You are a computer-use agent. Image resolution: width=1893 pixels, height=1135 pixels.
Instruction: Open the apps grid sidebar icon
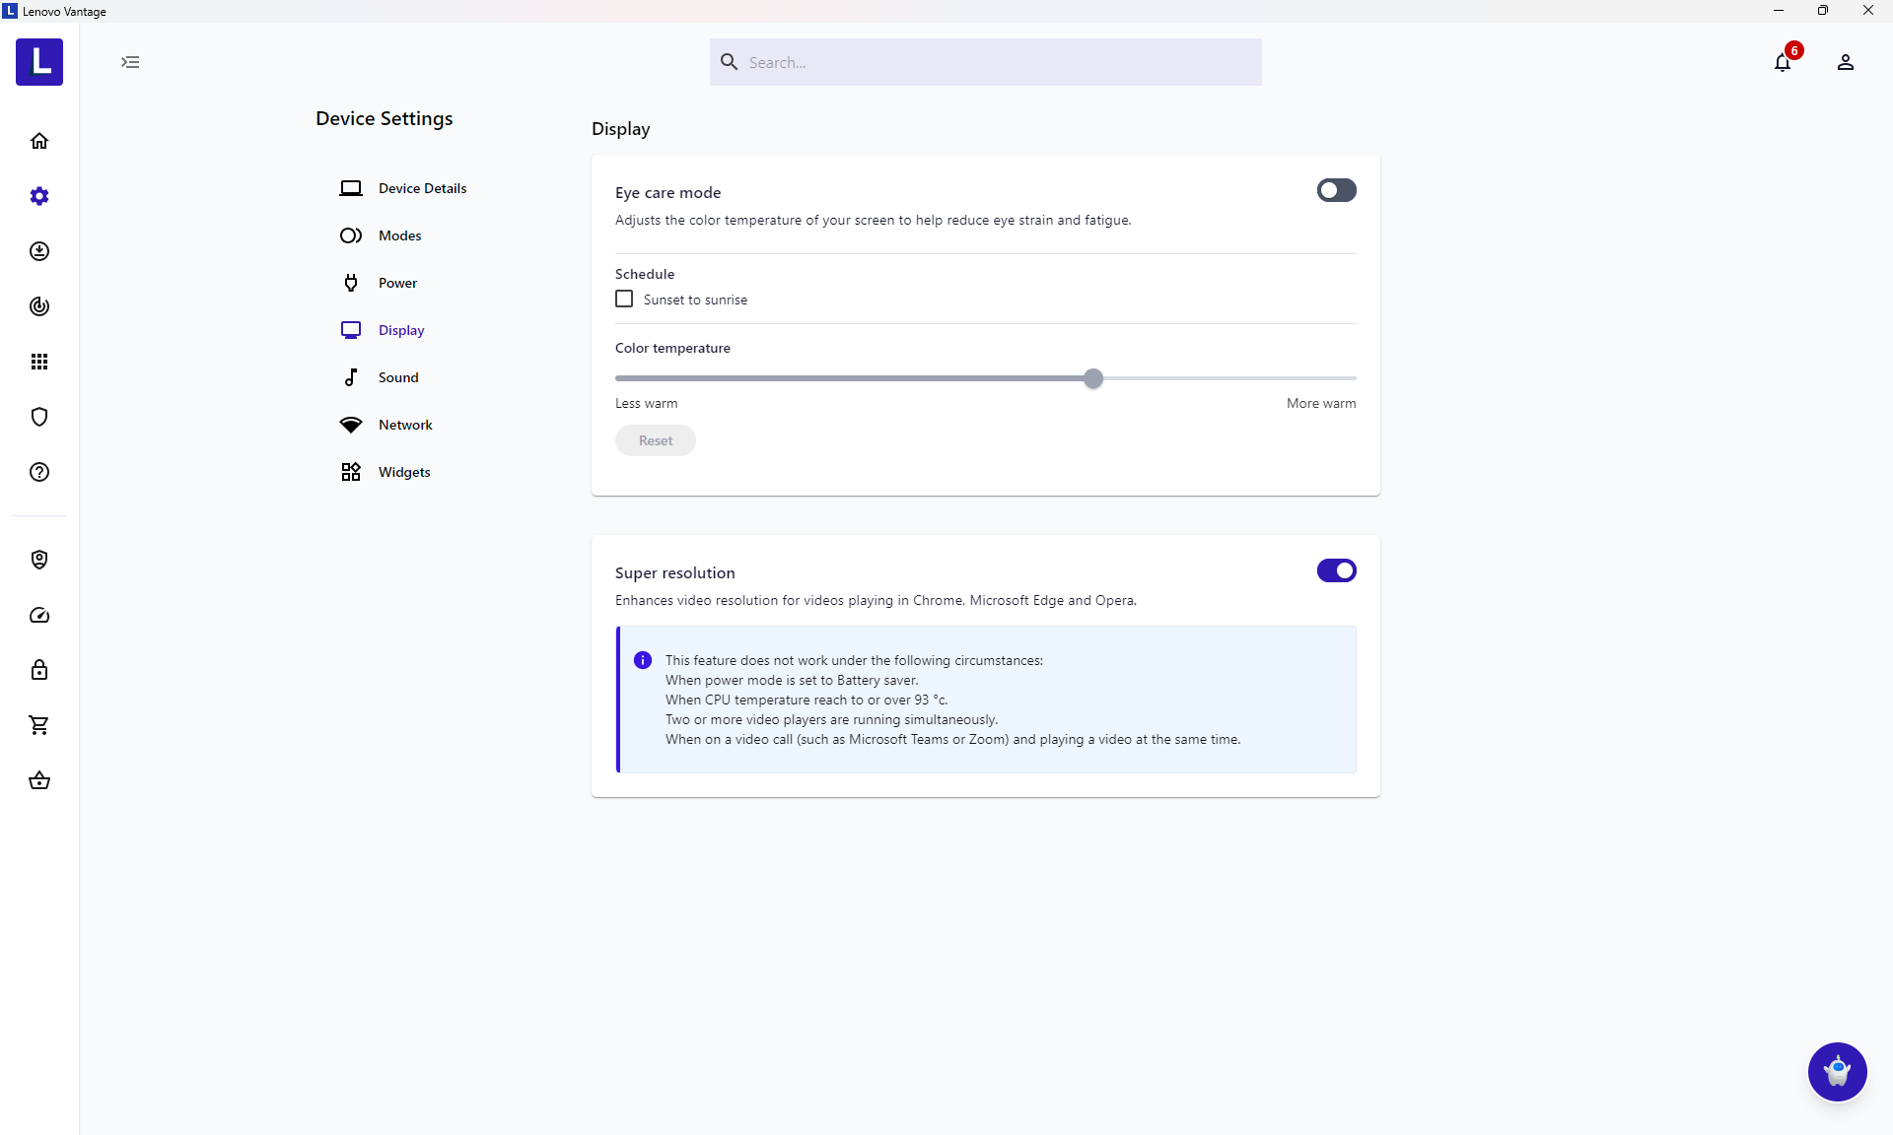(39, 362)
